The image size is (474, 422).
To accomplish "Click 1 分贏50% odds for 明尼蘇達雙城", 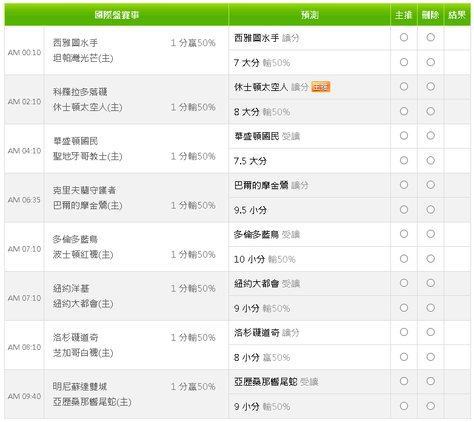I will (x=193, y=387).
